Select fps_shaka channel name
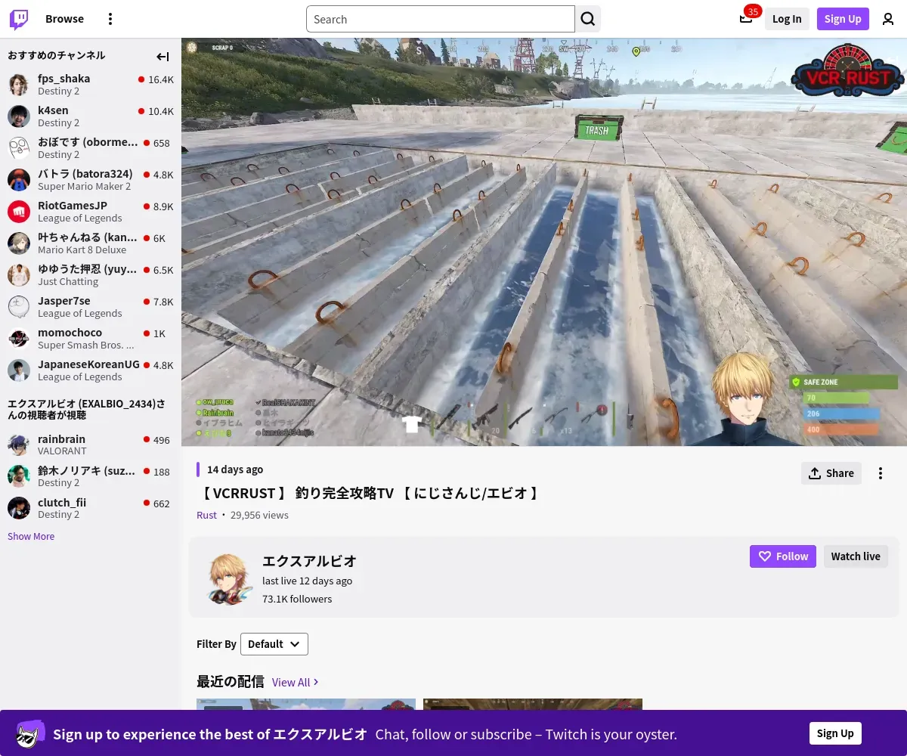 coord(63,79)
